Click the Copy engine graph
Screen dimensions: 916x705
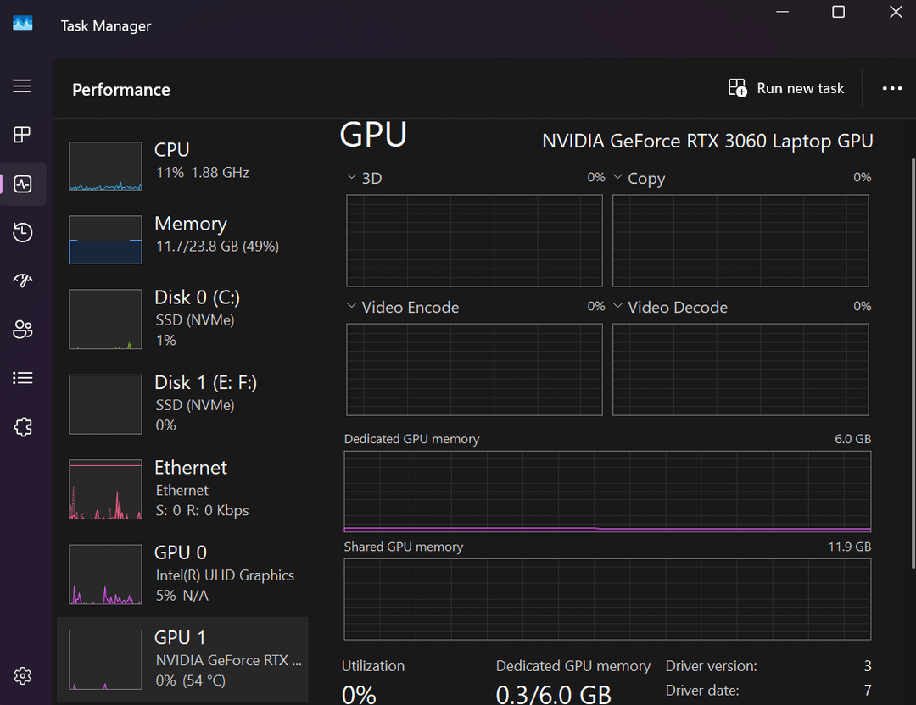(x=740, y=241)
